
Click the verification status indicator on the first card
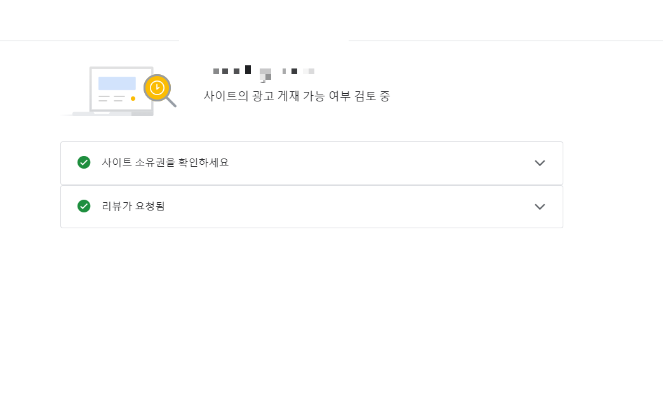tap(84, 162)
